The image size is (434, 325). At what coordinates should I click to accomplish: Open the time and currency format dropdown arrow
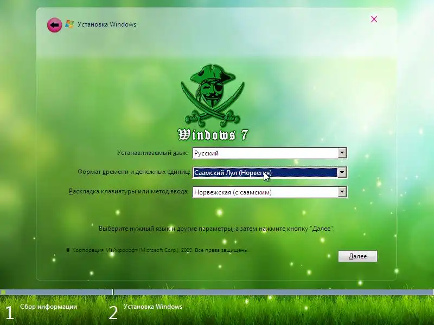(342, 172)
